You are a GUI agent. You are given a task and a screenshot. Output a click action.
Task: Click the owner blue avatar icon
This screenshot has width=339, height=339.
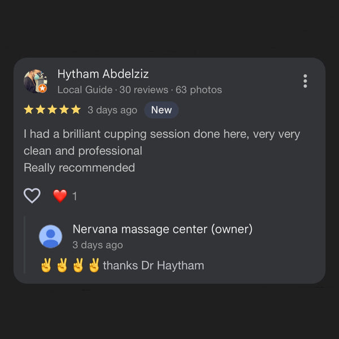51,236
